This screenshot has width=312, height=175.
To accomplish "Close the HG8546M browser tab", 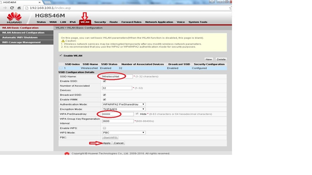I will [x=39, y=2].
